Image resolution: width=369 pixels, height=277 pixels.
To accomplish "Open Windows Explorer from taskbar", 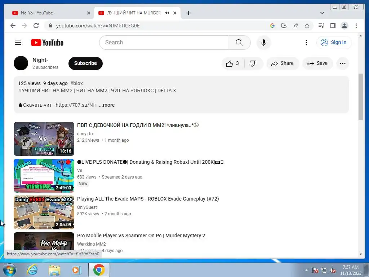I will click(54, 270).
